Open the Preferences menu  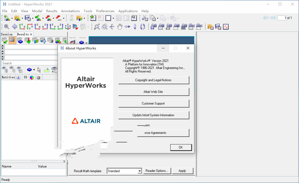(x=105, y=11)
